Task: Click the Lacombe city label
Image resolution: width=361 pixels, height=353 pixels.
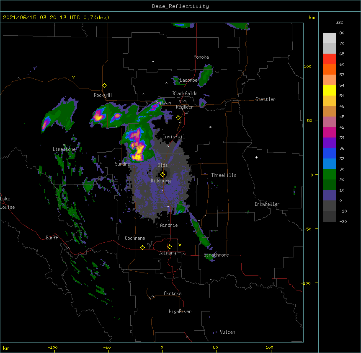Action: point(188,80)
